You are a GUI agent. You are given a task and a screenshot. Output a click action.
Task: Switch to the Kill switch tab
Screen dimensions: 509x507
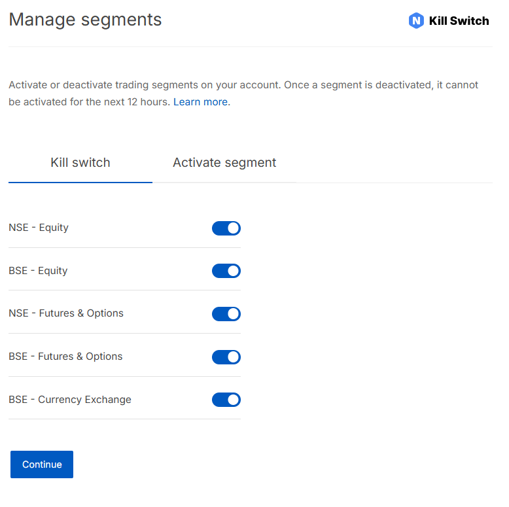[80, 163]
